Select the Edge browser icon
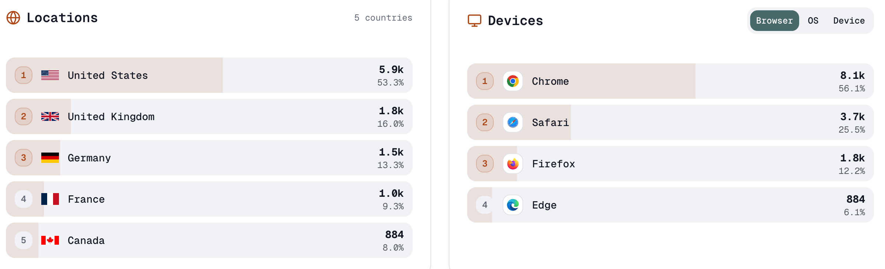Screen dimensions: 885x269 pyautogui.click(x=514, y=205)
